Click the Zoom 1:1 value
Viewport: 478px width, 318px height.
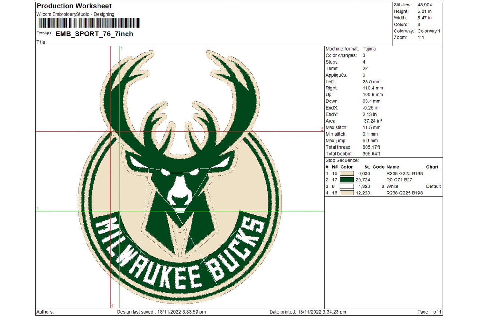[421, 37]
